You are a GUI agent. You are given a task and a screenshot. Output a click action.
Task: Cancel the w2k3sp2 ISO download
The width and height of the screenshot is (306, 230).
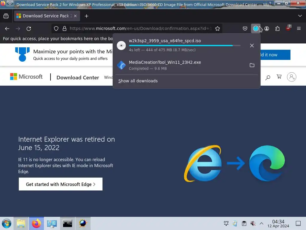[252, 46]
